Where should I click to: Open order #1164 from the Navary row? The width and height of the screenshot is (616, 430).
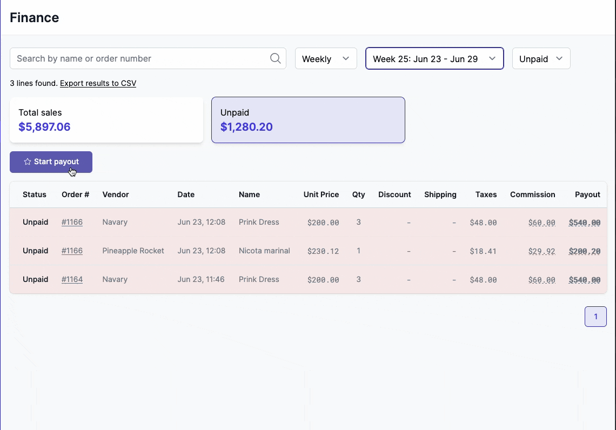click(x=72, y=279)
